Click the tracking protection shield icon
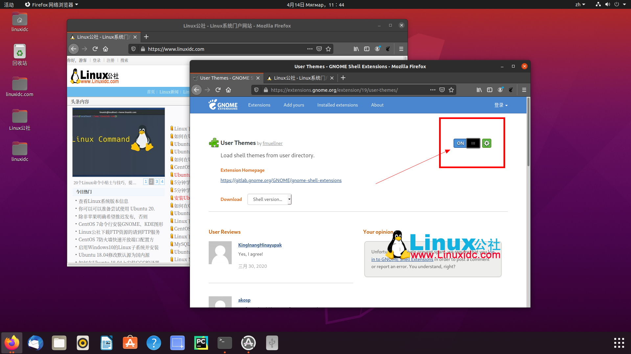 pos(256,90)
